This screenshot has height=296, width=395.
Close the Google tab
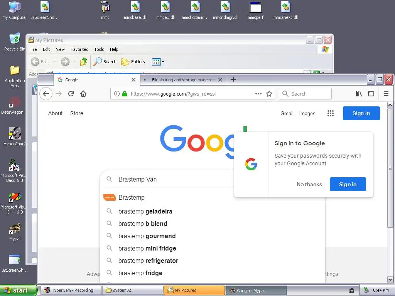133,80
